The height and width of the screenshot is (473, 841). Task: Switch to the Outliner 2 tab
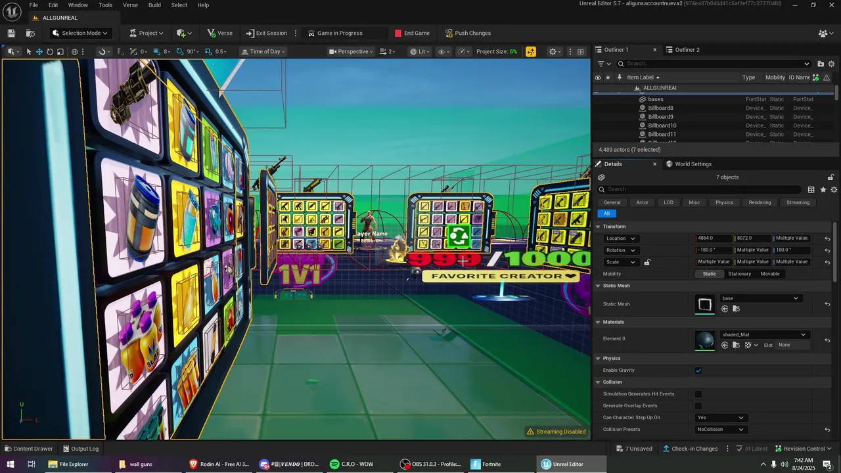point(687,49)
